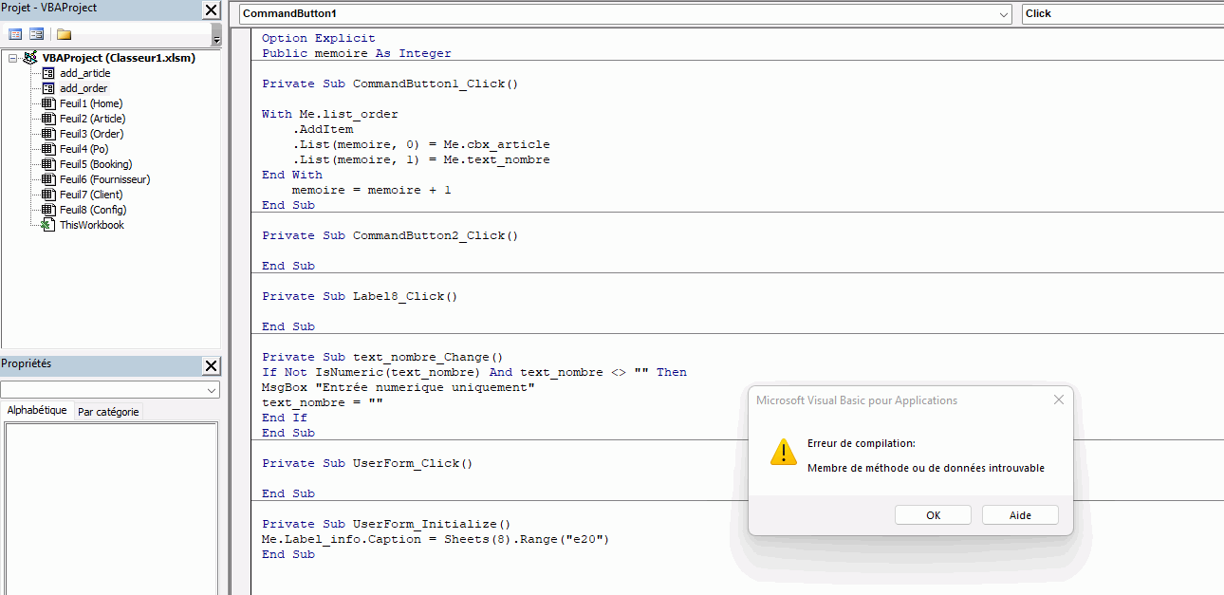Open the CommandButton1 object dropdown
Viewport: 1224px width, 595px height.
point(1004,14)
